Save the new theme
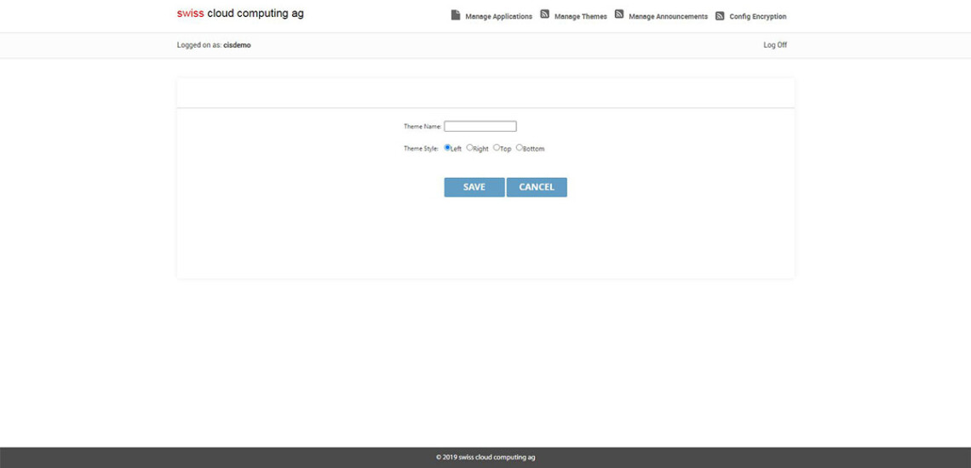971x468 pixels. click(x=474, y=187)
